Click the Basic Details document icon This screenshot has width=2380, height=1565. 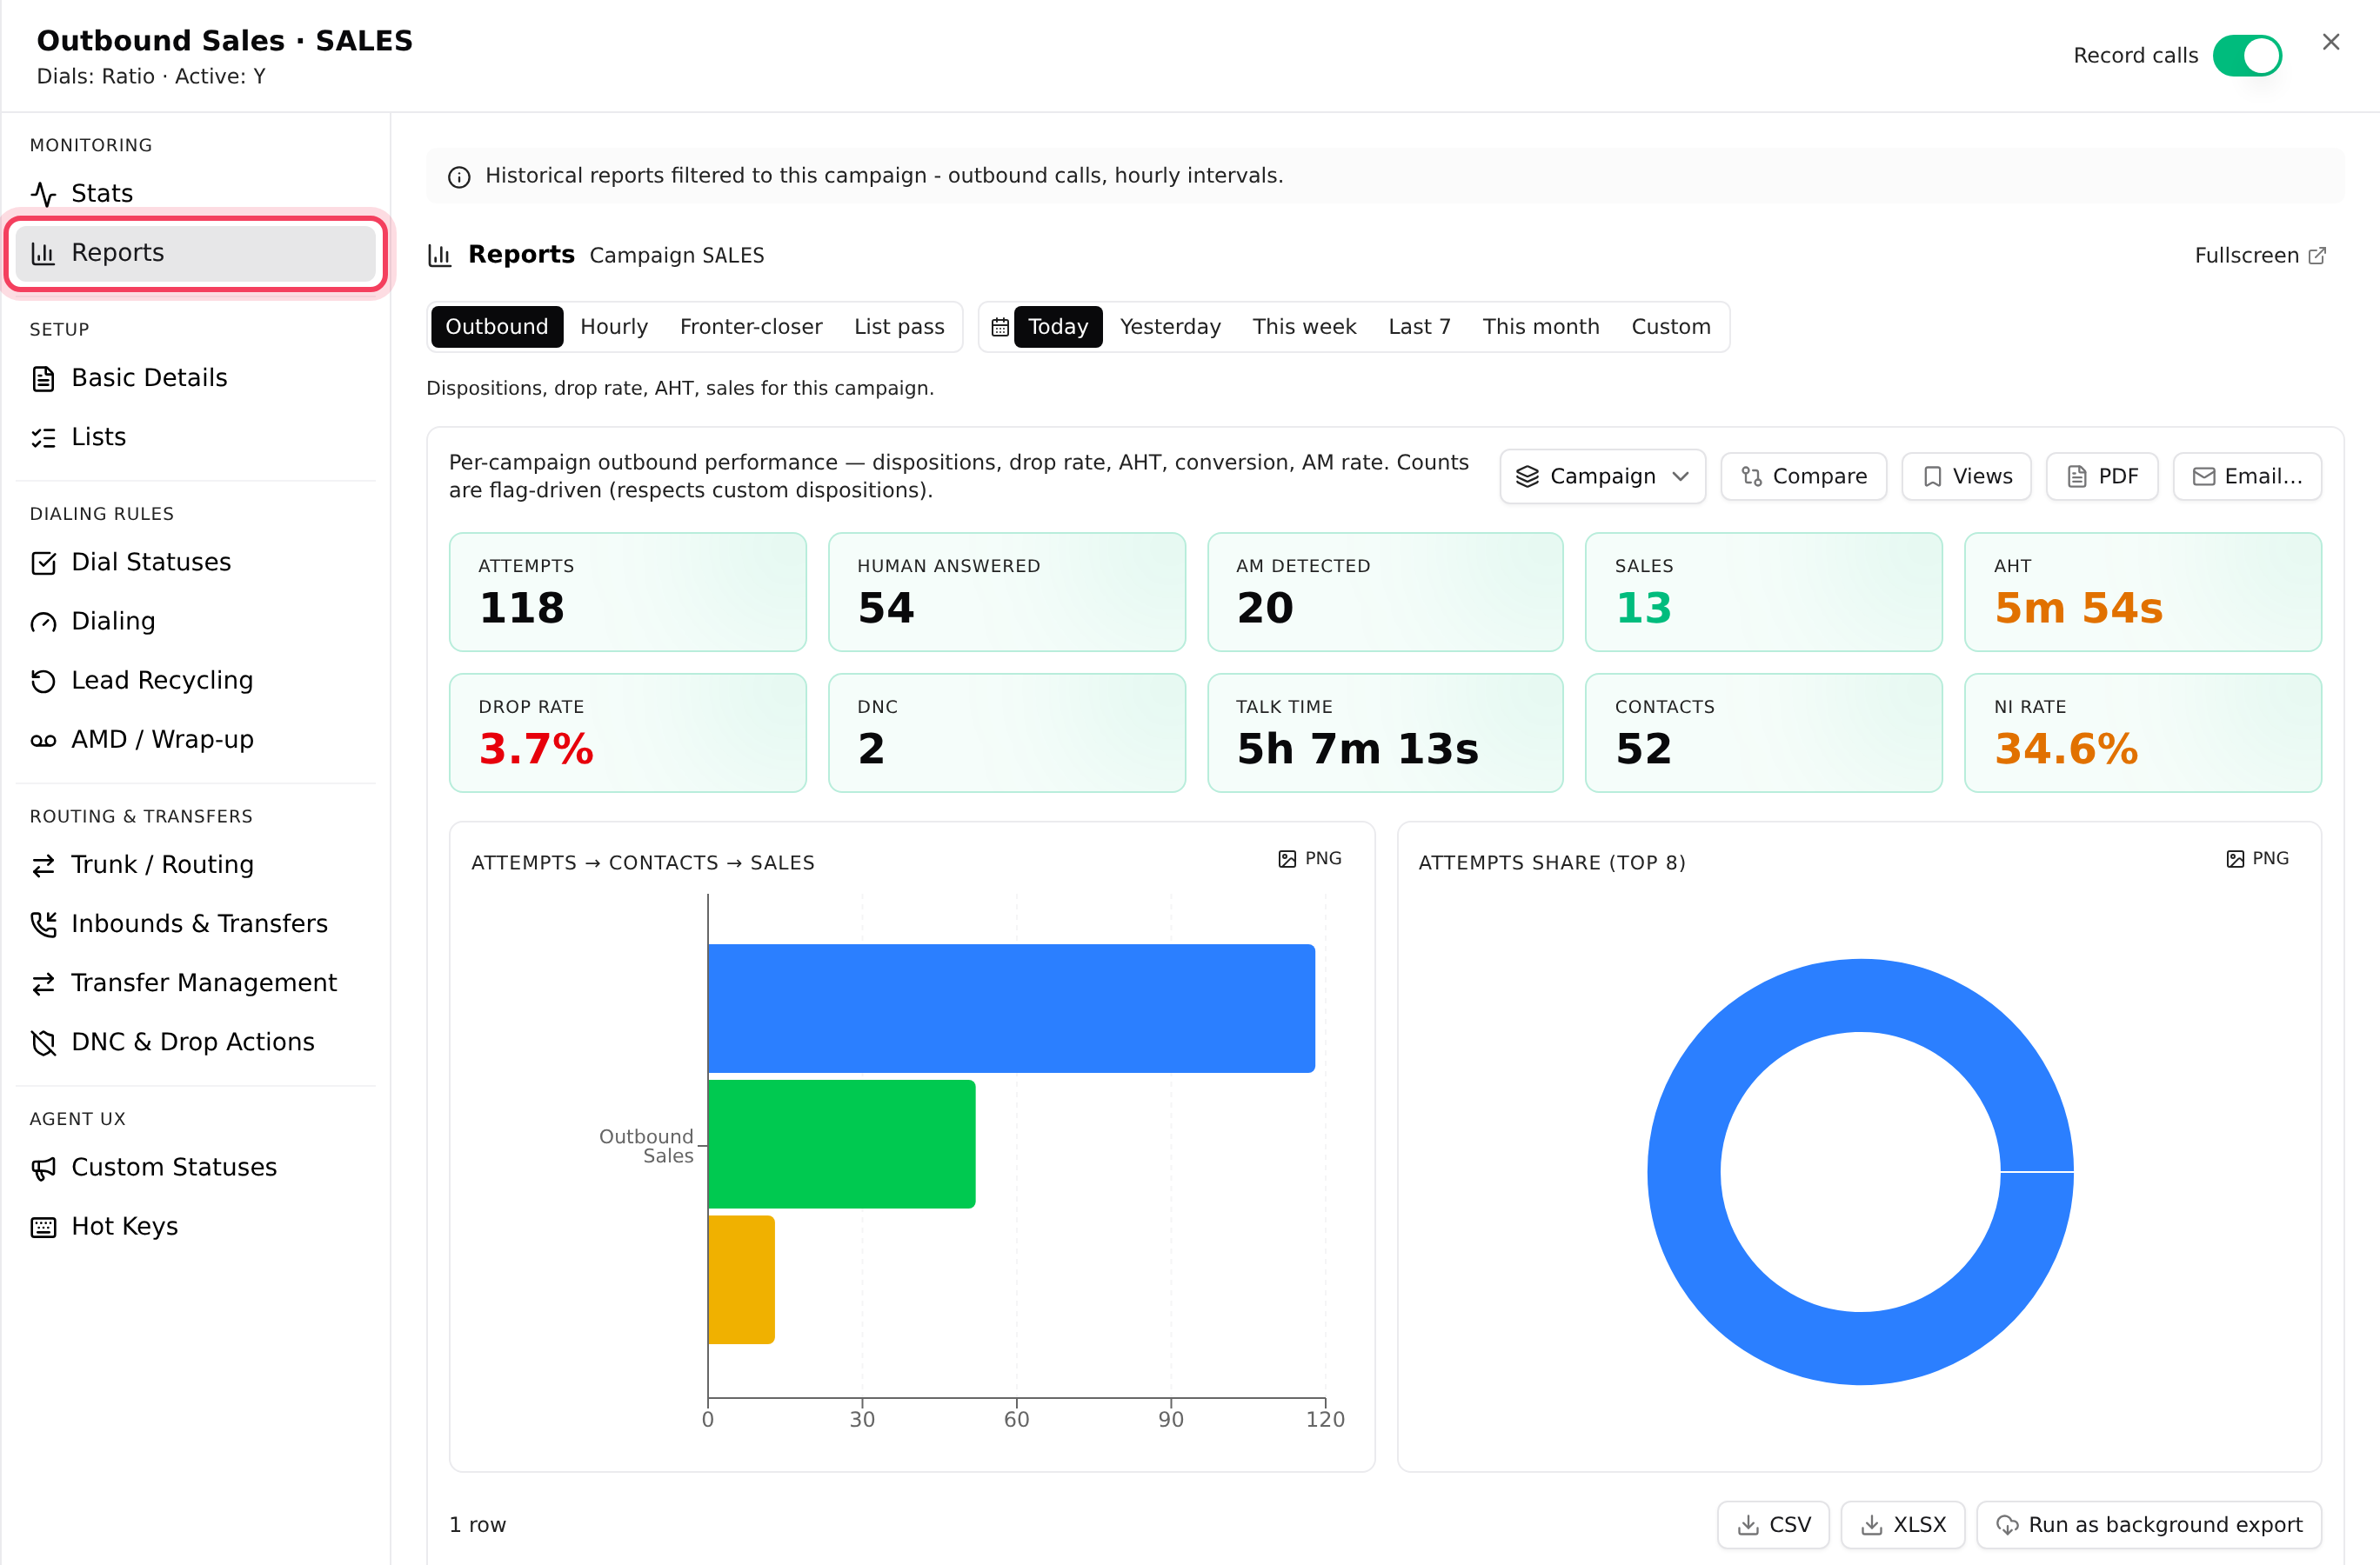tap(43, 379)
